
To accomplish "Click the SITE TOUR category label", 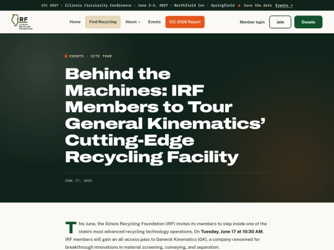I will point(101,56).
